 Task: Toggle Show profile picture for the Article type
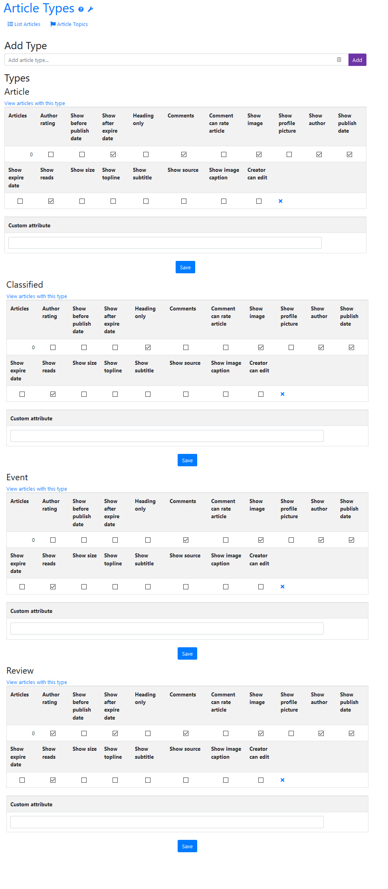[x=289, y=155]
